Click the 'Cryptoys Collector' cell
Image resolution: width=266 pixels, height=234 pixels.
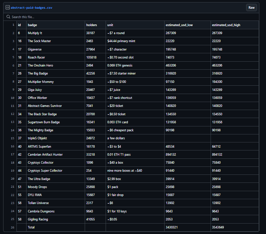(x=56, y=163)
